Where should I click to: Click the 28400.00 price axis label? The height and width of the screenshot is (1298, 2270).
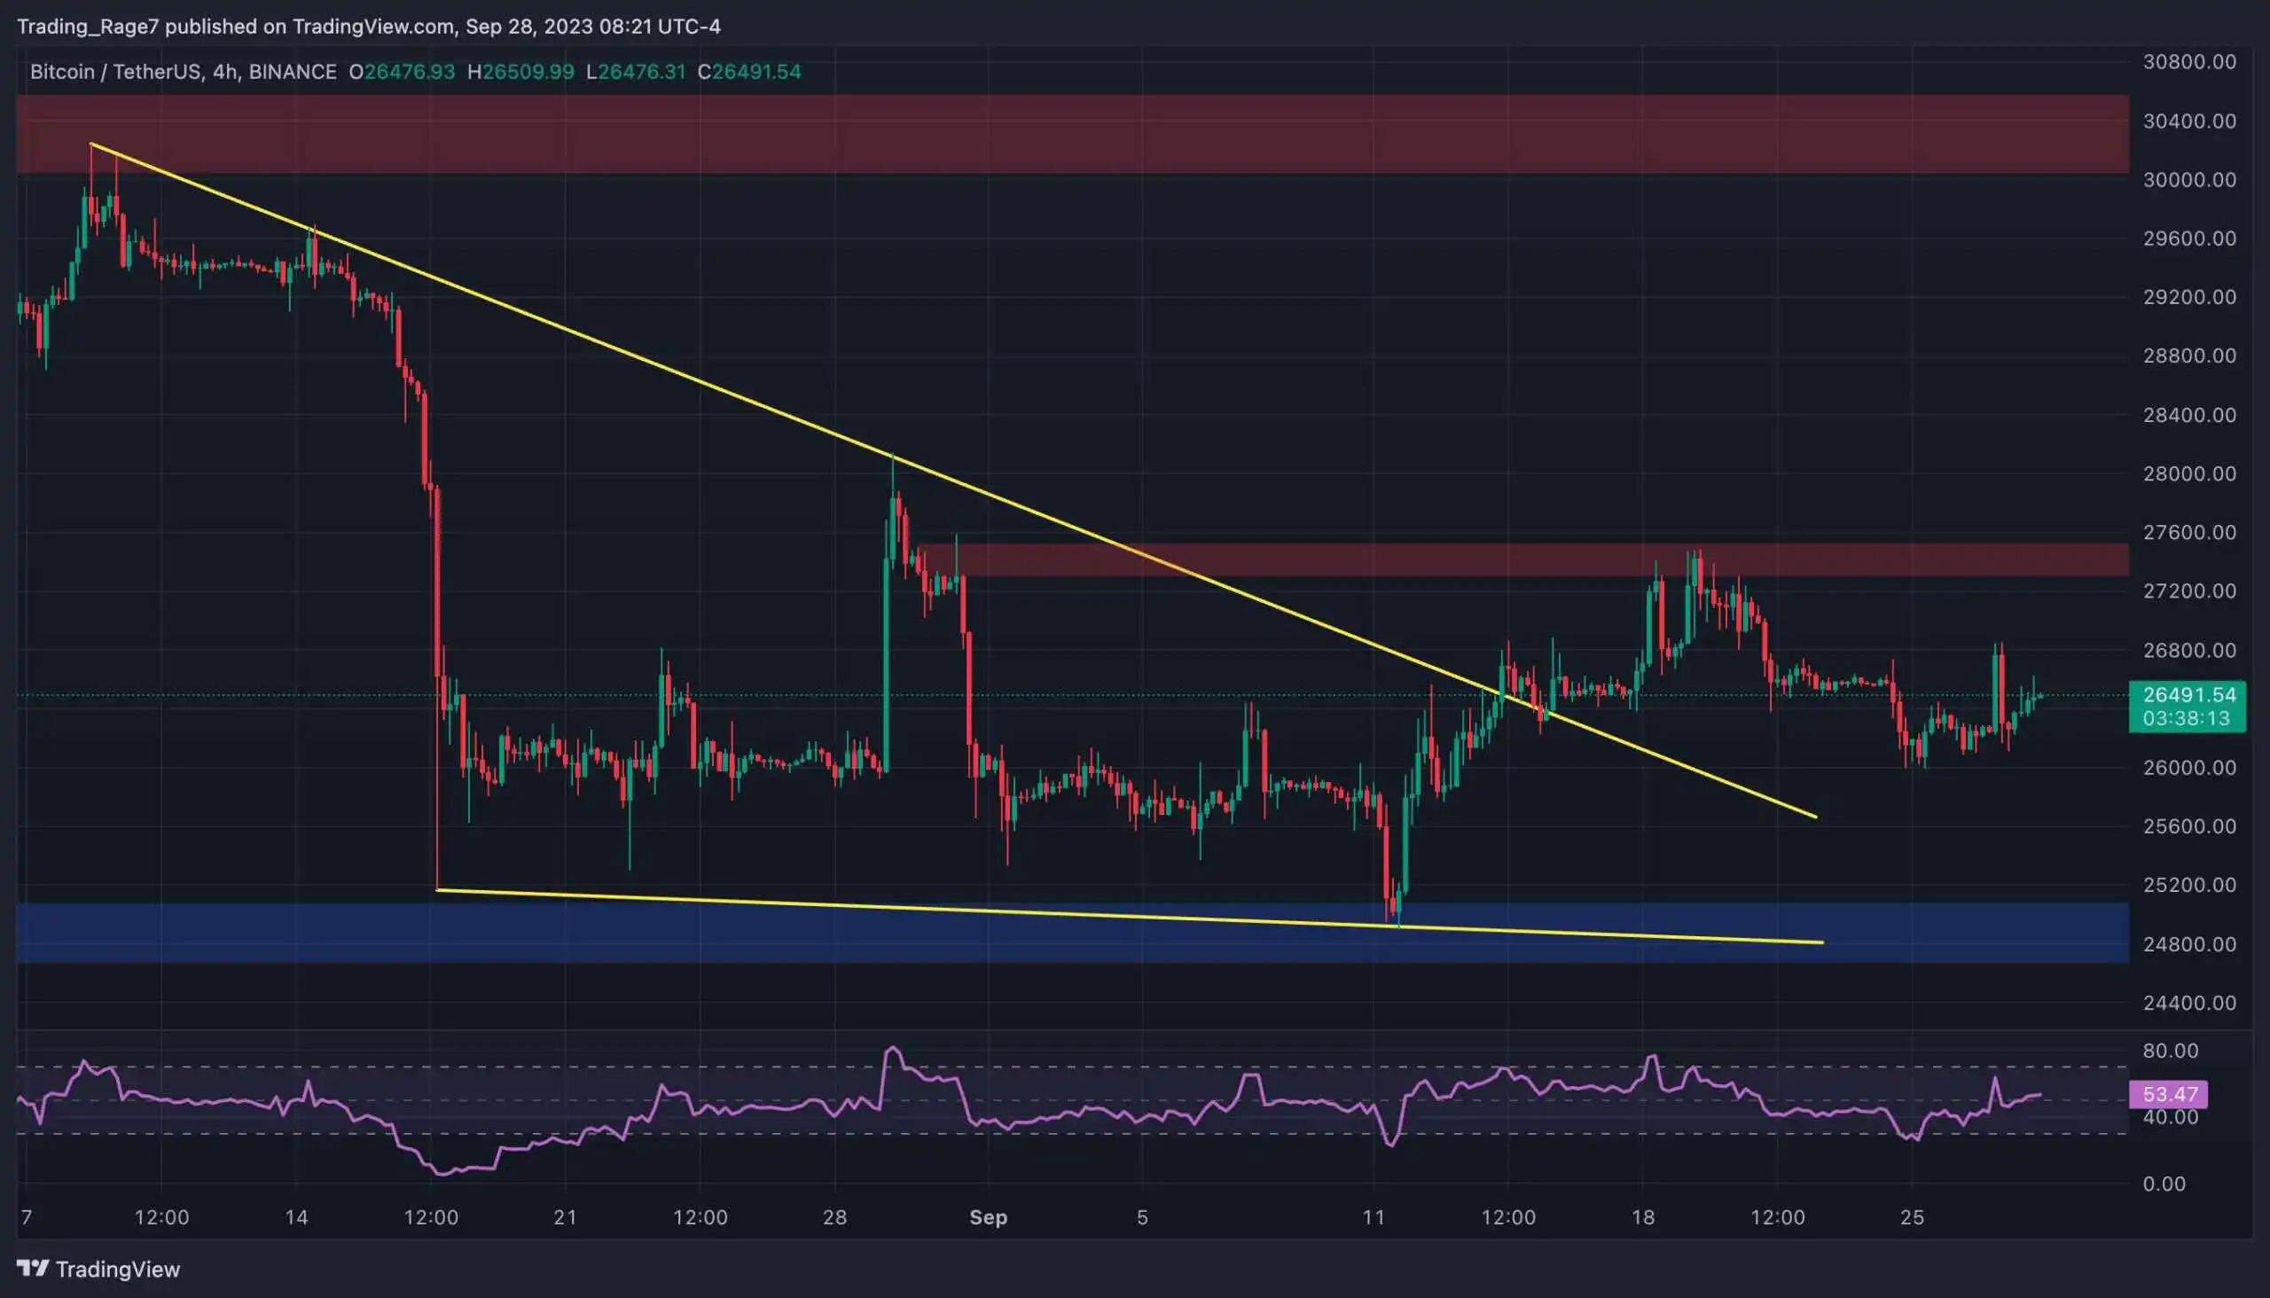(x=2188, y=415)
